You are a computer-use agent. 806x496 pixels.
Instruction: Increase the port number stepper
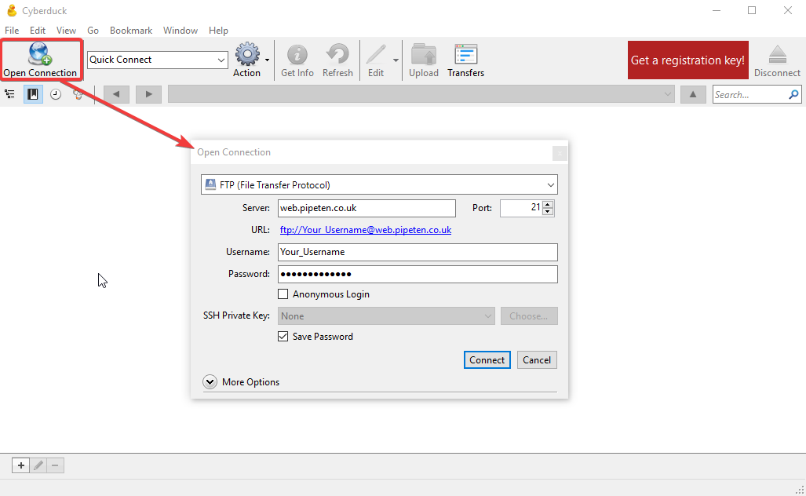coord(548,204)
